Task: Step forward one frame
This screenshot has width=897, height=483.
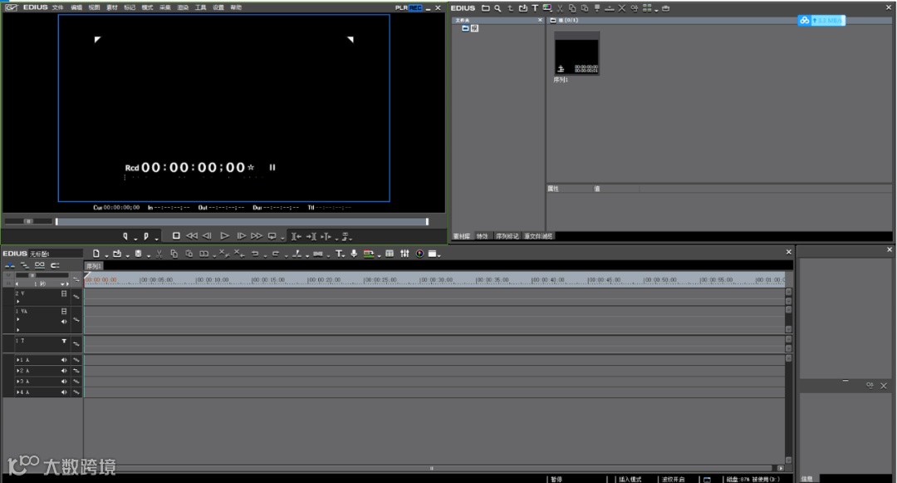Action: coord(241,236)
